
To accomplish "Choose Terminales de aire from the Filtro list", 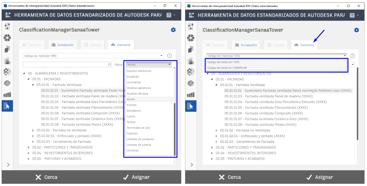I will 138,128.
